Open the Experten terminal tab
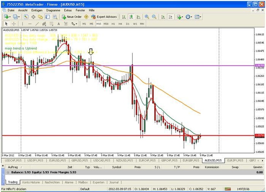This screenshot has height=192, width=266. (x=99, y=182)
